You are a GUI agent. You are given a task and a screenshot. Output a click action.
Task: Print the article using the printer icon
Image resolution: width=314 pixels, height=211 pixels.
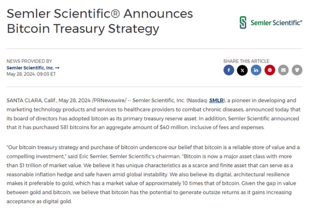click(297, 70)
